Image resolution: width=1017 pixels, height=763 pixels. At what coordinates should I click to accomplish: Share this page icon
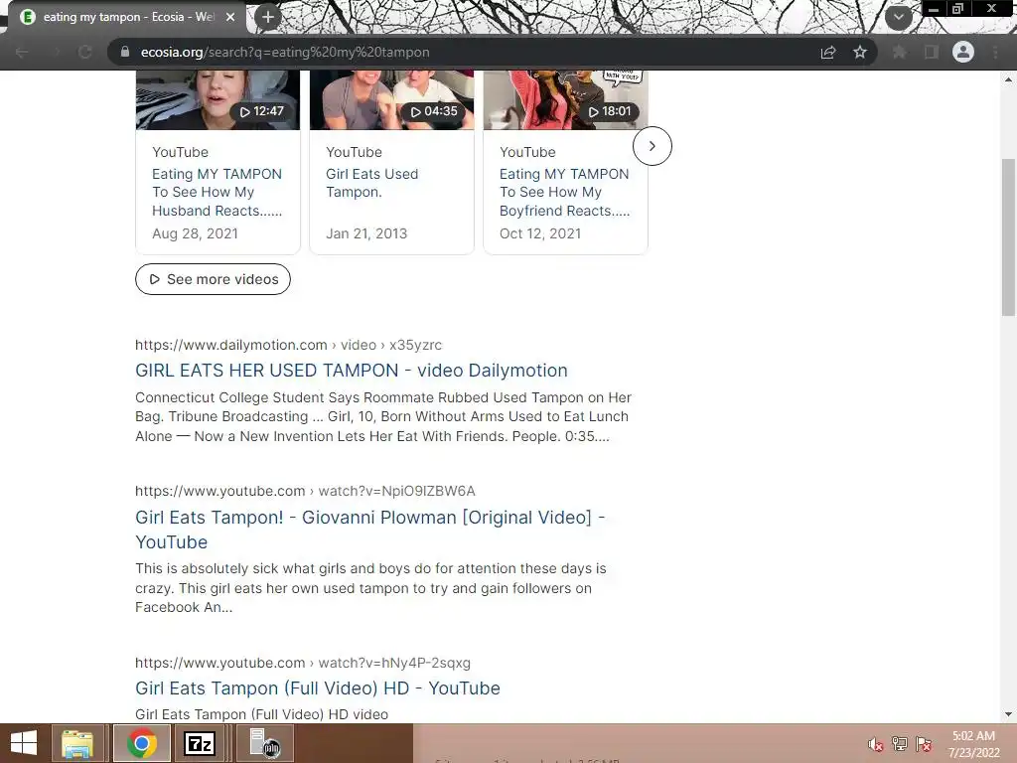tap(828, 53)
